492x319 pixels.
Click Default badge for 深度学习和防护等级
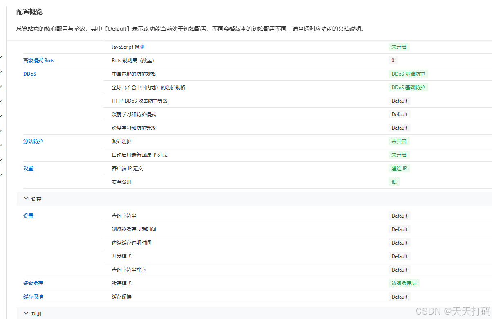pyautogui.click(x=400, y=128)
